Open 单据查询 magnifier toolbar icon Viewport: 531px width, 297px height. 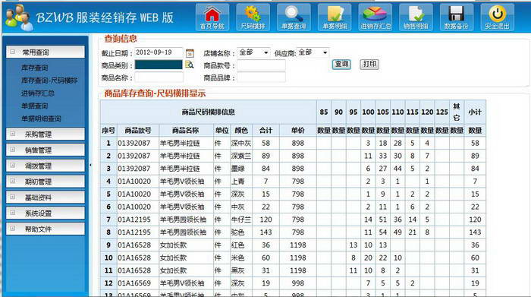[x=294, y=17]
